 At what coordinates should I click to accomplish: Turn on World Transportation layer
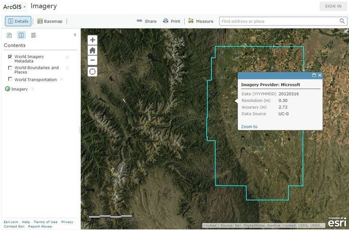tap(10, 79)
